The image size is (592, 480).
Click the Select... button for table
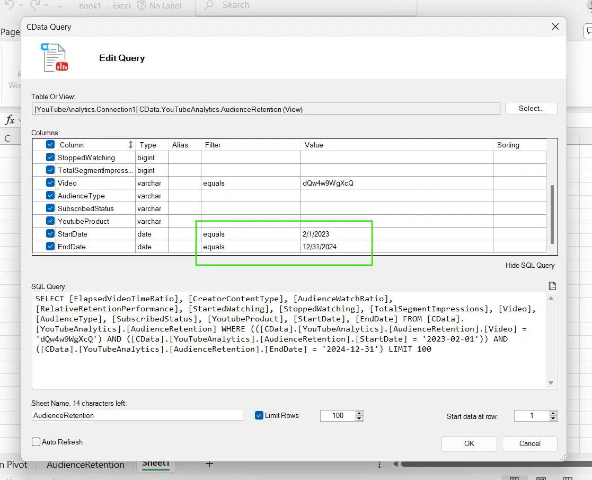(531, 108)
